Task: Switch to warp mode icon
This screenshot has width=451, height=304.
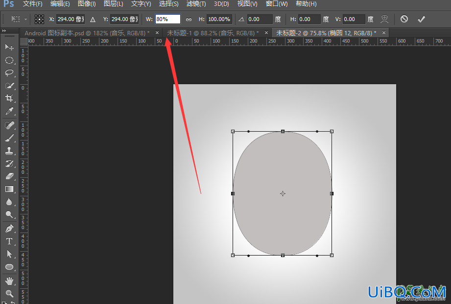Action: click(x=384, y=19)
